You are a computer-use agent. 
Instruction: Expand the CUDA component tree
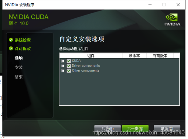[x=63, y=61]
